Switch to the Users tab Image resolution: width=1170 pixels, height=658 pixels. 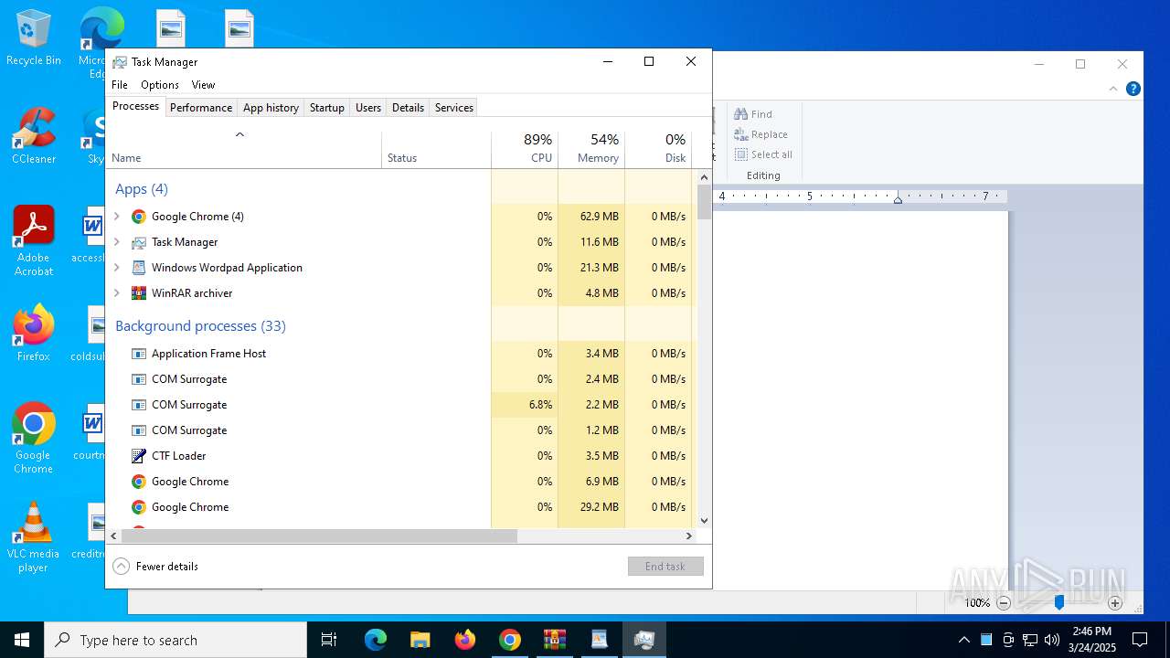368,108
